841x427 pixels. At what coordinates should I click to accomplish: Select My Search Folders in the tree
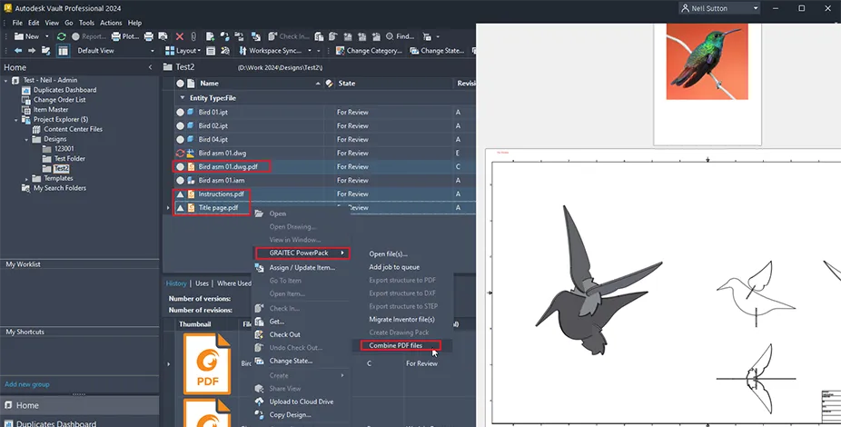coord(60,188)
